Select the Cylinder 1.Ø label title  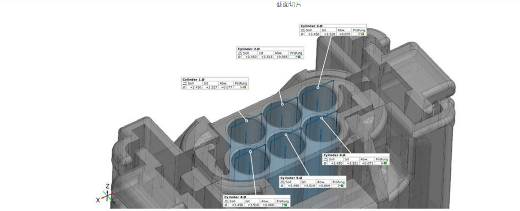pos(193,79)
